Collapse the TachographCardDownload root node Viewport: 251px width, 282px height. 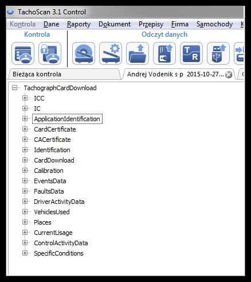(x=14, y=88)
